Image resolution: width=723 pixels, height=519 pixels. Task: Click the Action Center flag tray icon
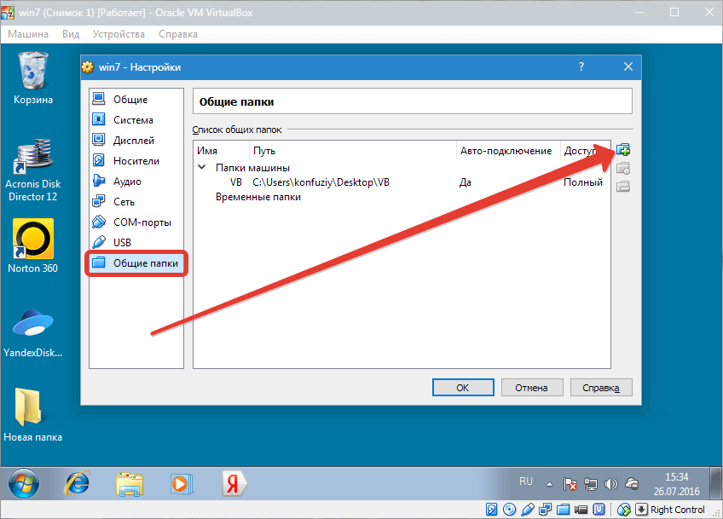[570, 484]
